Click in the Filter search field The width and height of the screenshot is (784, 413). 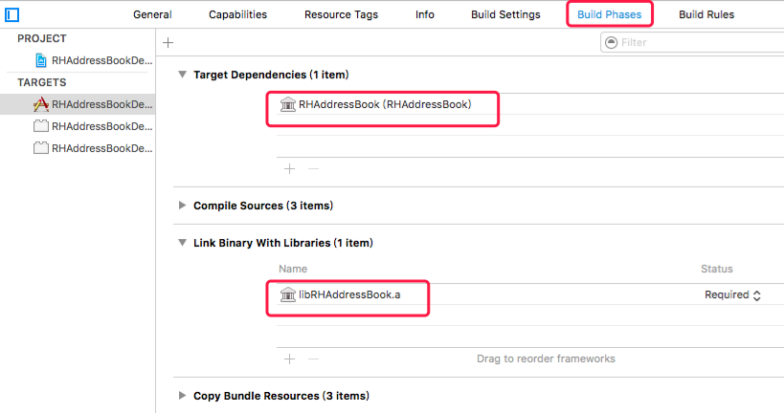694,42
